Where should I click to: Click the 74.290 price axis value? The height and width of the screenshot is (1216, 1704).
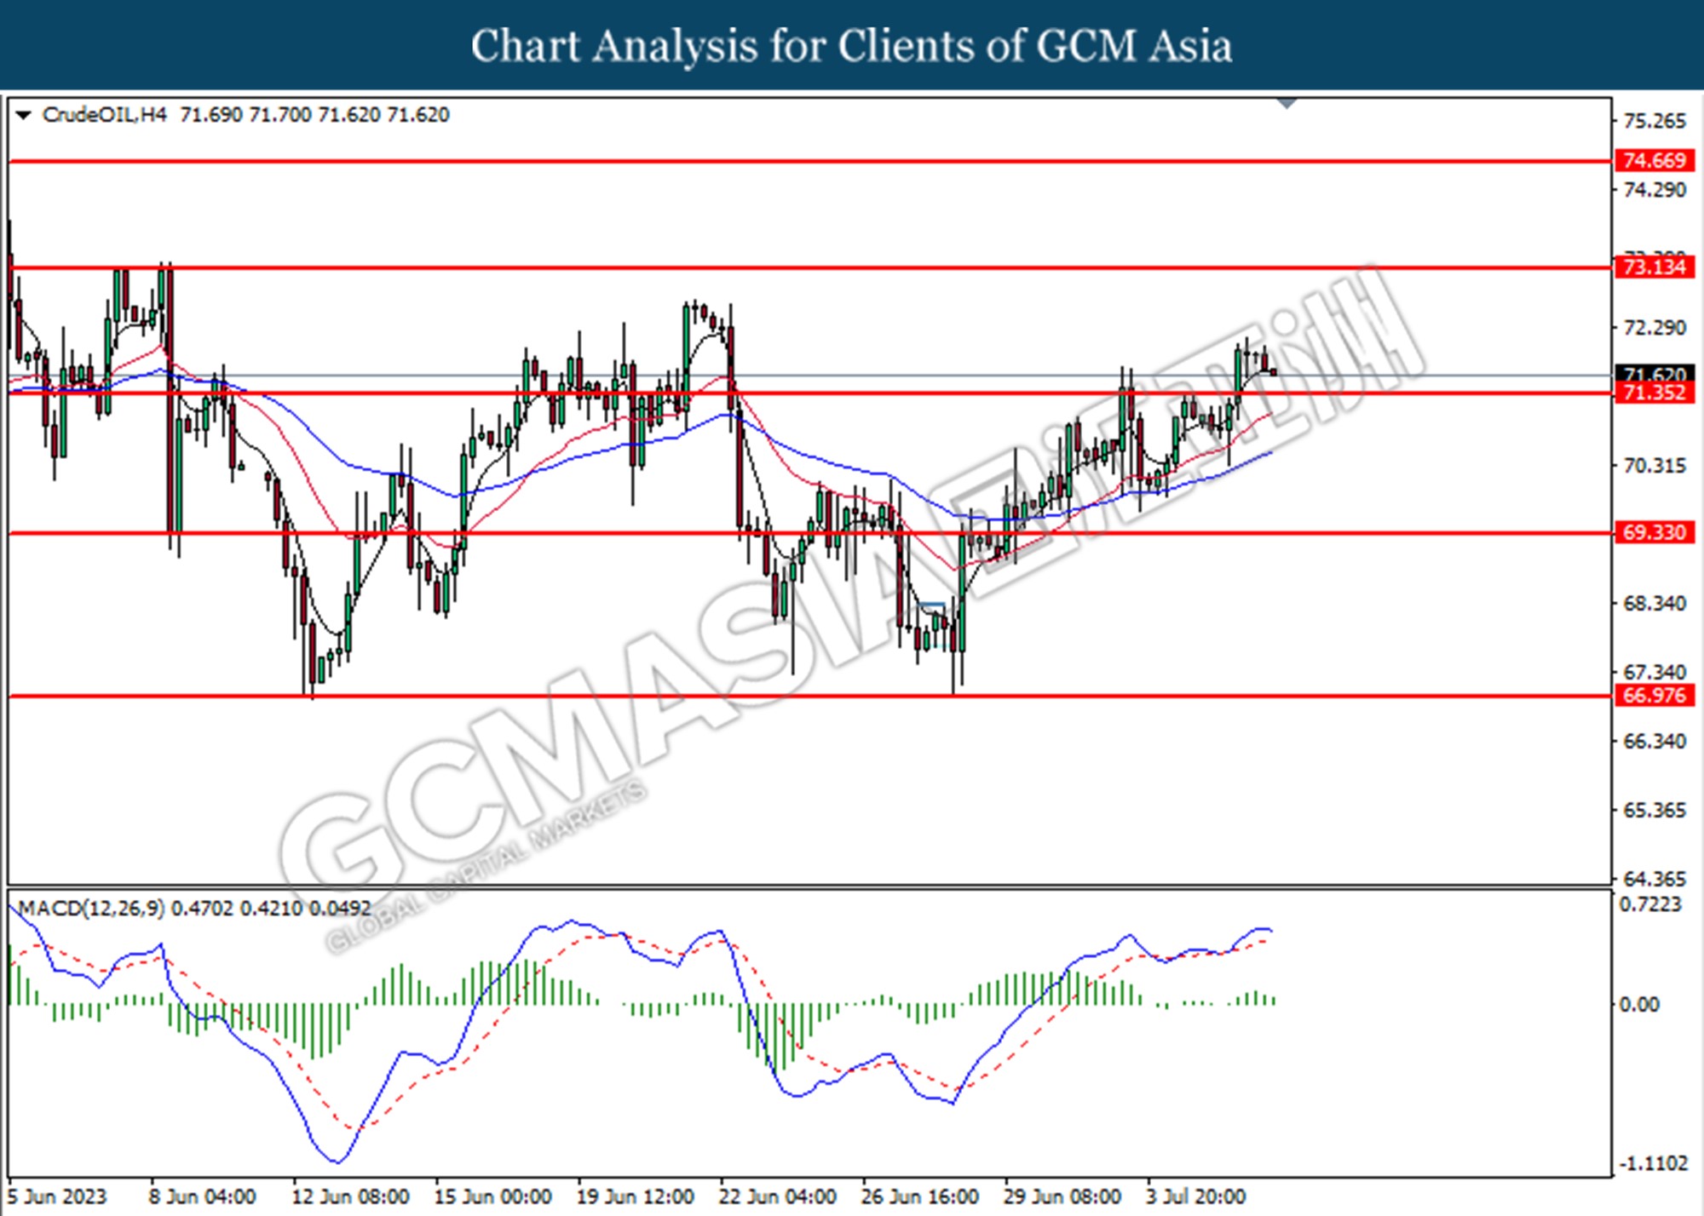[1654, 190]
